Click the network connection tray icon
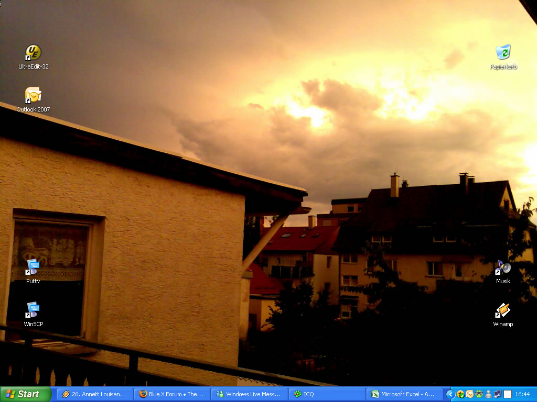537x402 pixels. click(497, 394)
